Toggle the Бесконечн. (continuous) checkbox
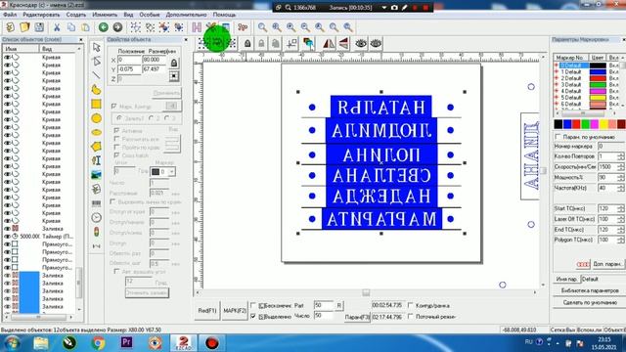 [x=253, y=305]
